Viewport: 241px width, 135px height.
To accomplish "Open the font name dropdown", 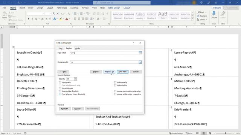I will (44, 14).
